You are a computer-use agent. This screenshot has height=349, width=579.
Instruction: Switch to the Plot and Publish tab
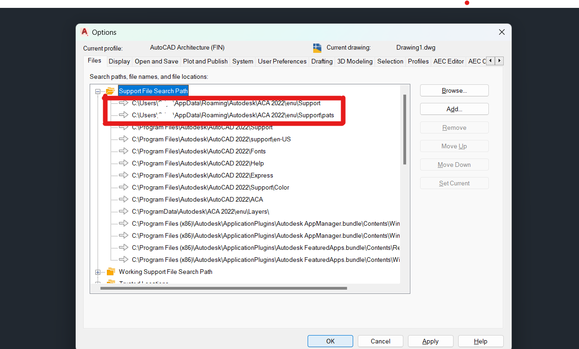click(x=205, y=61)
